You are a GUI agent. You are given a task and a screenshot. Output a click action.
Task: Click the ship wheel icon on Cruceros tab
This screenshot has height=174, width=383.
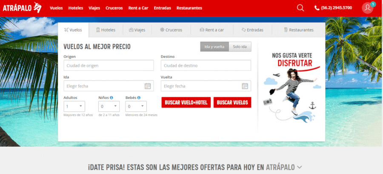click(x=162, y=30)
